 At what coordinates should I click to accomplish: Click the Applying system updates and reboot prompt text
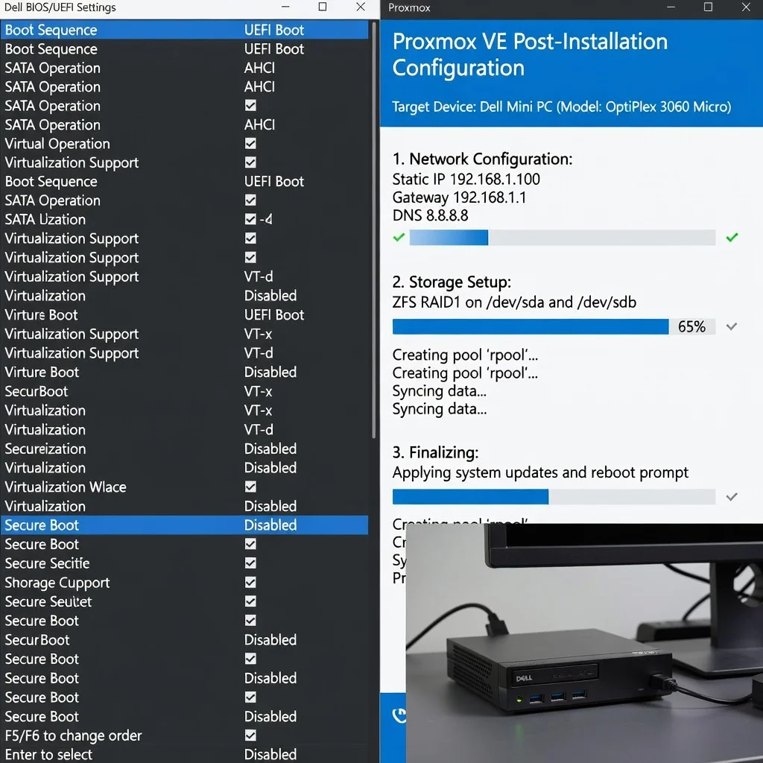click(x=540, y=472)
